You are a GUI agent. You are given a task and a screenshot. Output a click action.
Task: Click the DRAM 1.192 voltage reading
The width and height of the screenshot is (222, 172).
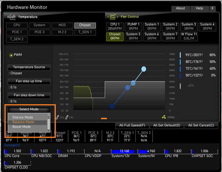[x=71, y=151]
